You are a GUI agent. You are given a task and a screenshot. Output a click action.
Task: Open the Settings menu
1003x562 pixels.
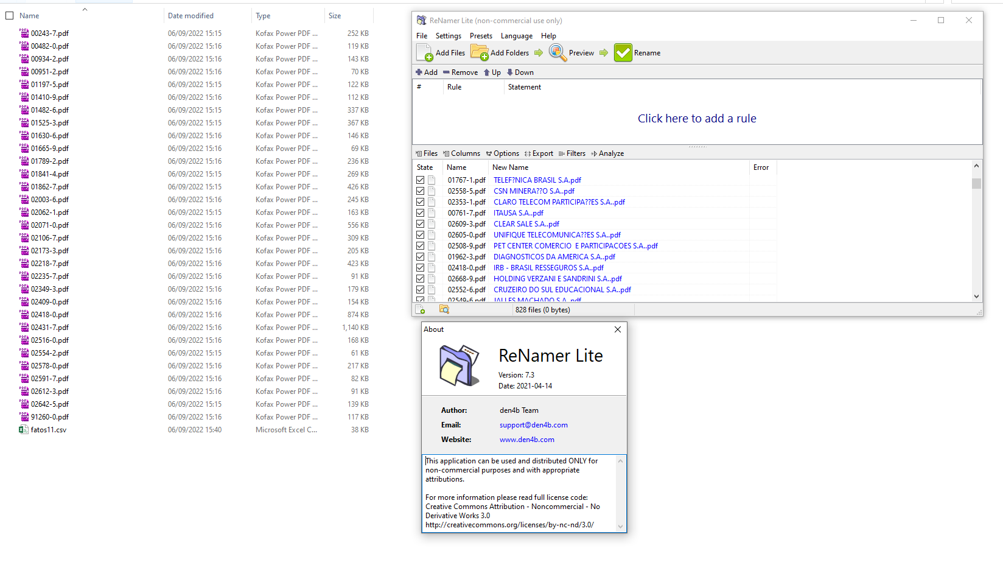449,36
